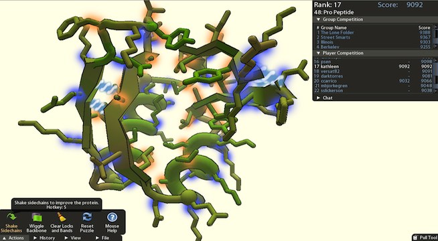Open the File menu

[x=102, y=238]
